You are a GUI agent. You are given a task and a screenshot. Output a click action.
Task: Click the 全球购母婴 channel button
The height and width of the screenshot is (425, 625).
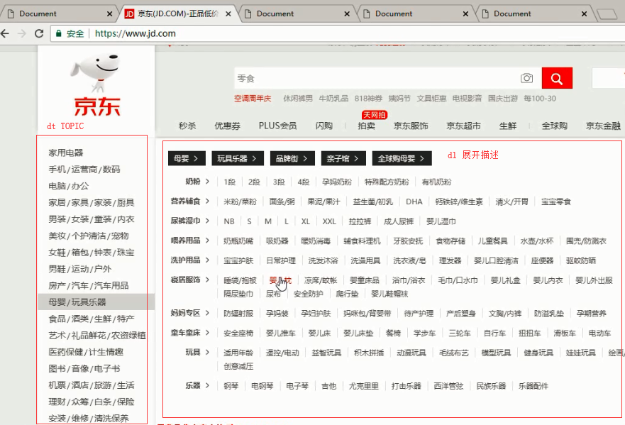pyautogui.click(x=402, y=158)
